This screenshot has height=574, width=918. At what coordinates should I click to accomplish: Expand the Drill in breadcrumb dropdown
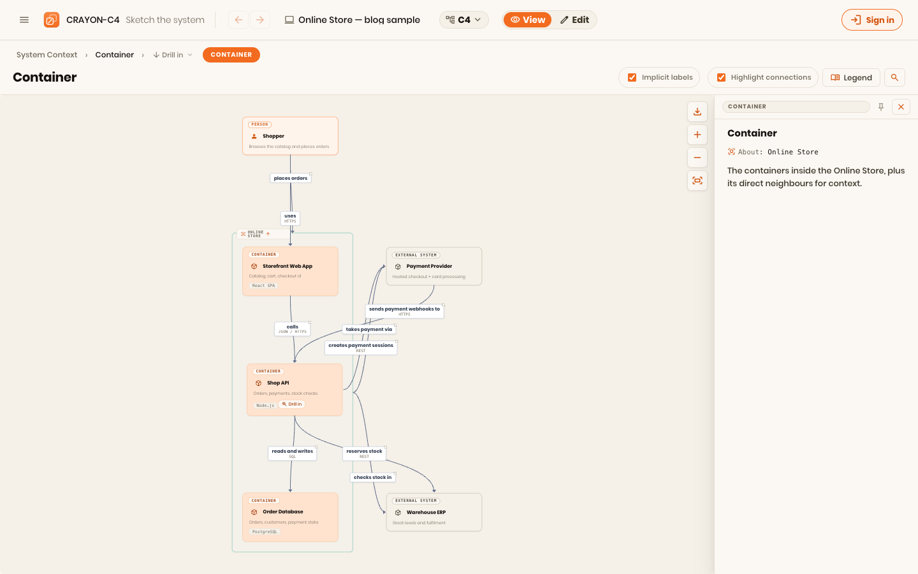click(173, 55)
